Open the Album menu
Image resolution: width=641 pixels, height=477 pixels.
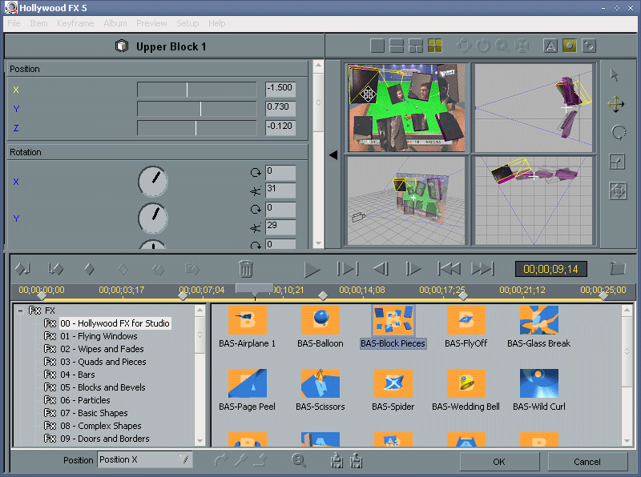(115, 23)
